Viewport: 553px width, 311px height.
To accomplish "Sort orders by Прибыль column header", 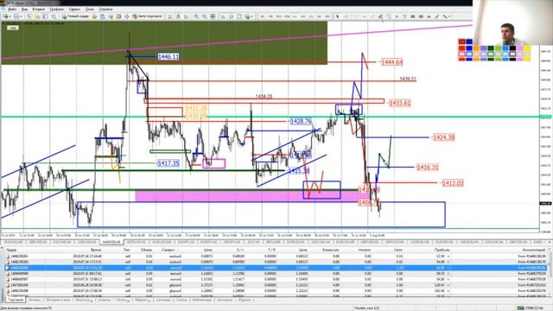I will (x=442, y=250).
